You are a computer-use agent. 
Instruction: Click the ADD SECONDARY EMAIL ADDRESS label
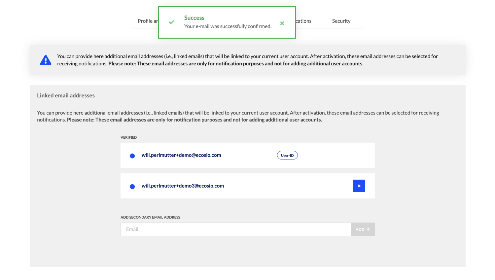click(150, 217)
